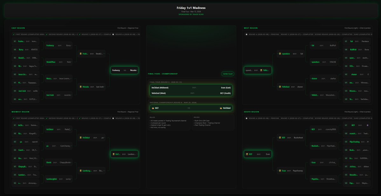Open vpandura def. STACK$ match card
The width and height of the screenshot is (381, 196).
coord(324,62)
